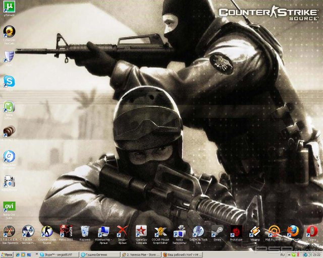Viewport: 323px width, 258px height.
Task: Open the Skype desktop icon
Action: (x=9, y=81)
